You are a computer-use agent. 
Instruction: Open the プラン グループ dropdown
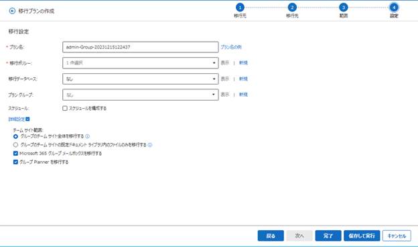[x=141, y=95]
